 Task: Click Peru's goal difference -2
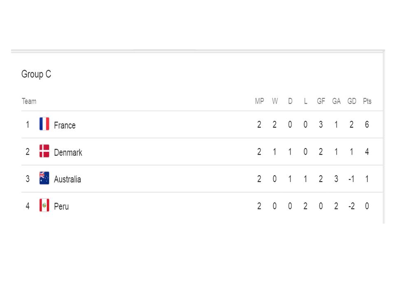[x=351, y=206]
